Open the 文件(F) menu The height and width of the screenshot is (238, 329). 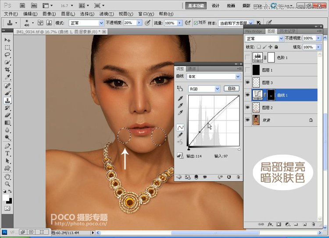(x=11, y=14)
